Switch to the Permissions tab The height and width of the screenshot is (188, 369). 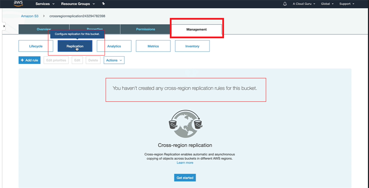point(146,29)
